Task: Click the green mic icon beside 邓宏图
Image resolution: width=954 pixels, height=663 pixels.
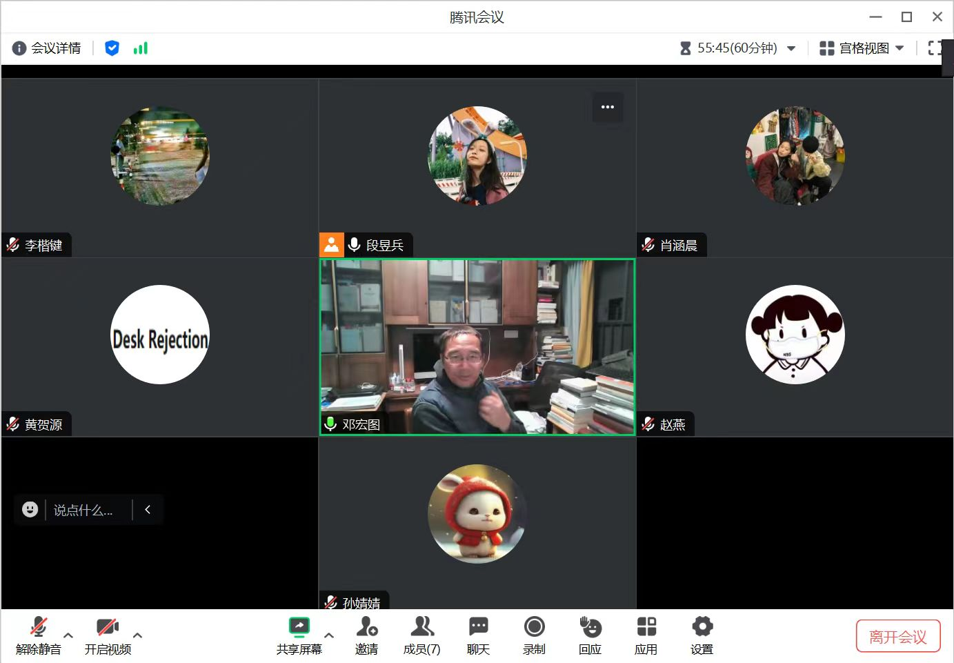Action: [330, 424]
